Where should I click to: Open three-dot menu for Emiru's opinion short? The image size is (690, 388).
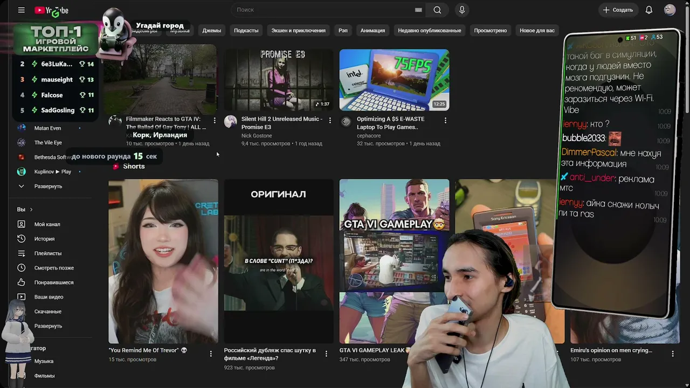(673, 354)
